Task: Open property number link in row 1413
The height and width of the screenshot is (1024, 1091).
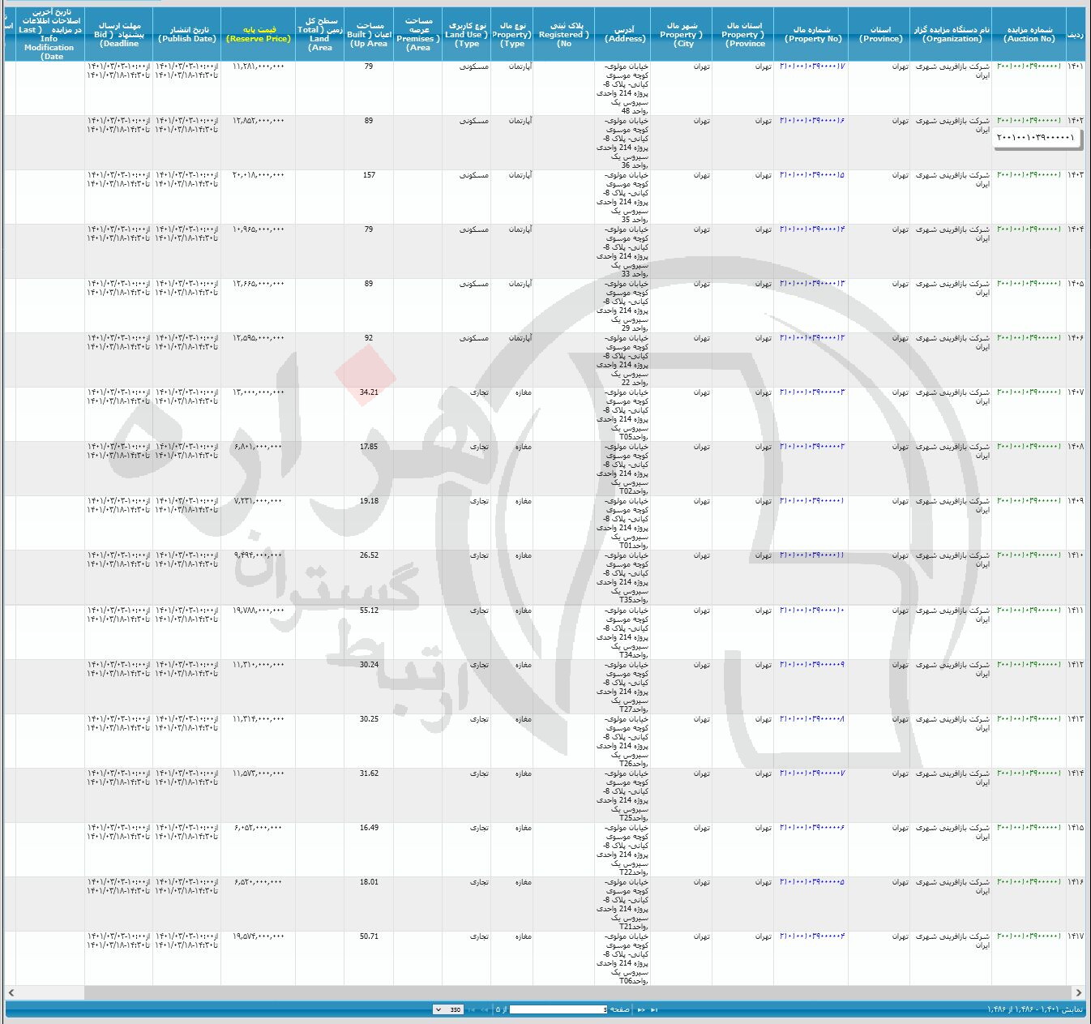Action: coord(812,719)
